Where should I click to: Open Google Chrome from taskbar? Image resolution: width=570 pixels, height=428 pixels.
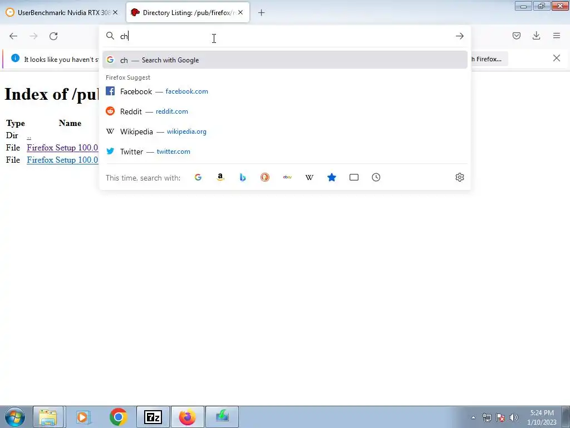click(x=118, y=417)
